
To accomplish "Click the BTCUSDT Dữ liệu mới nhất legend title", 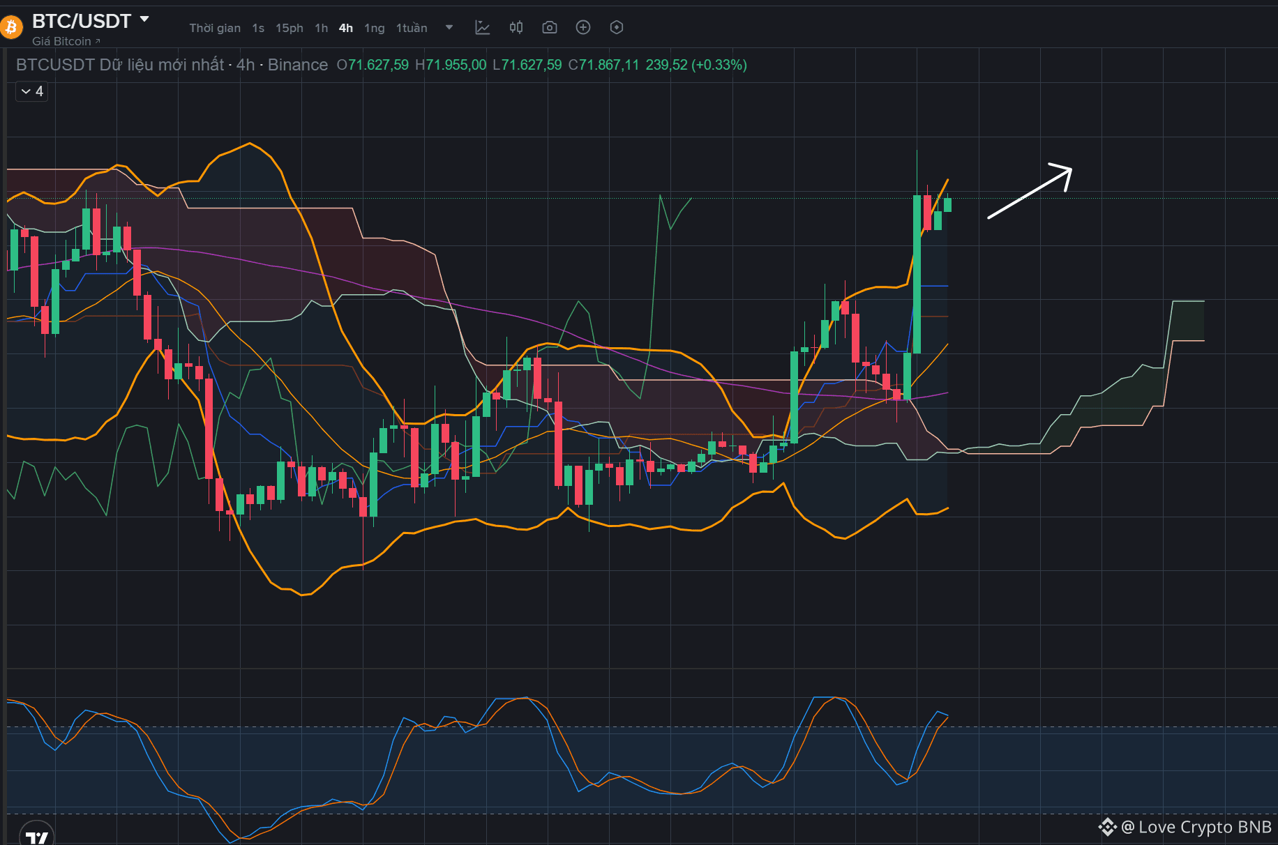I will click(x=120, y=65).
